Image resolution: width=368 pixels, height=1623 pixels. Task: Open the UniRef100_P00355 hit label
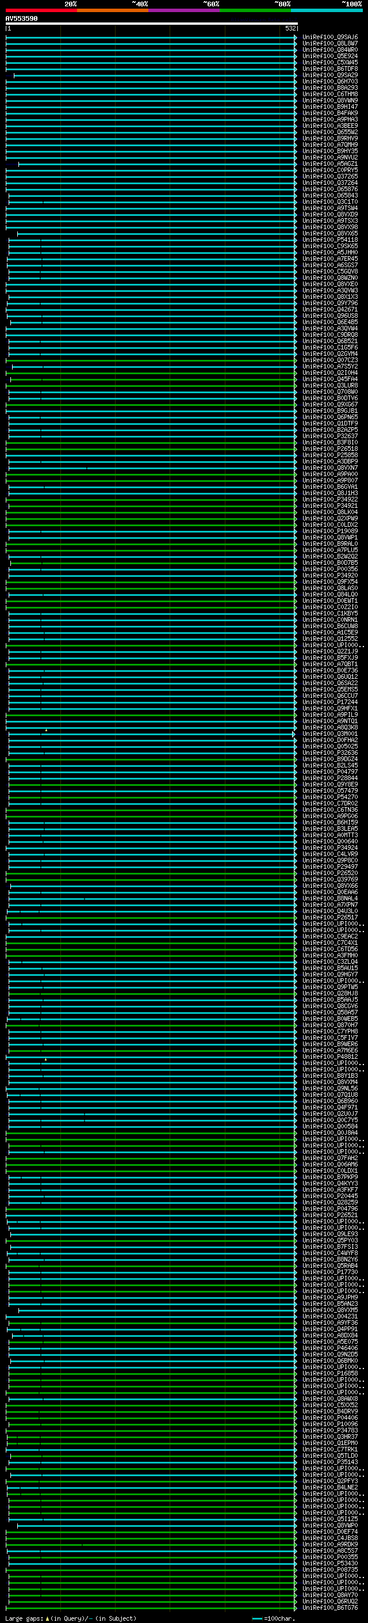pos(329,1557)
